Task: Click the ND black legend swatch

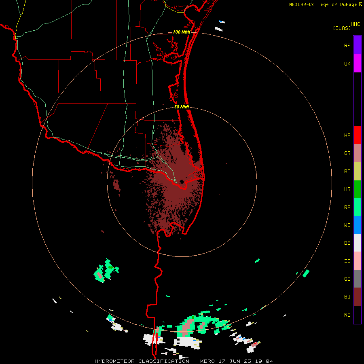Action: 357,315
